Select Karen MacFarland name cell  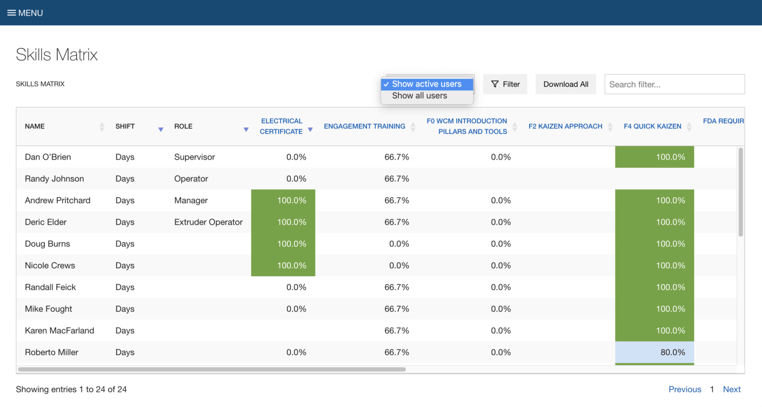(60, 331)
